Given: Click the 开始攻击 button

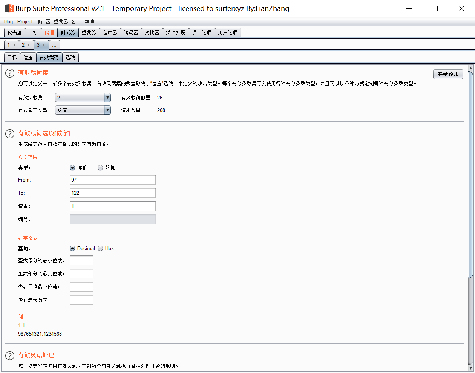Looking at the screenshot, I should 448,75.
